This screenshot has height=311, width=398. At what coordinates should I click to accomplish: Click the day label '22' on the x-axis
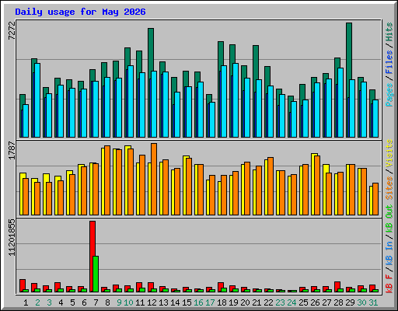point(268,302)
